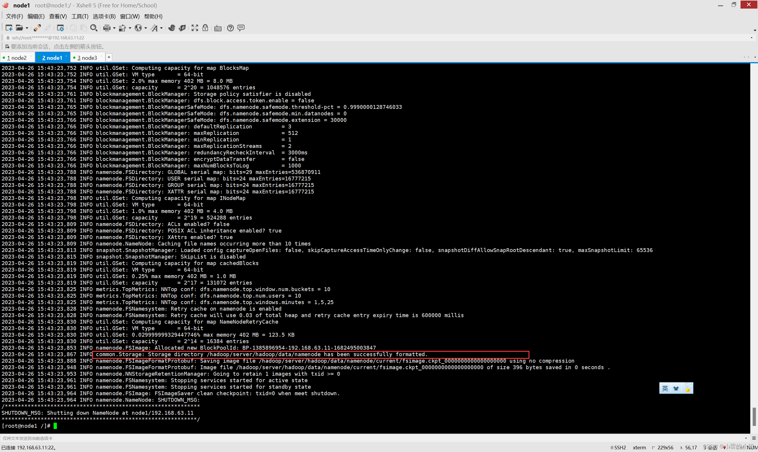Click the Help question mark icon
The image size is (758, 452).
click(x=230, y=28)
